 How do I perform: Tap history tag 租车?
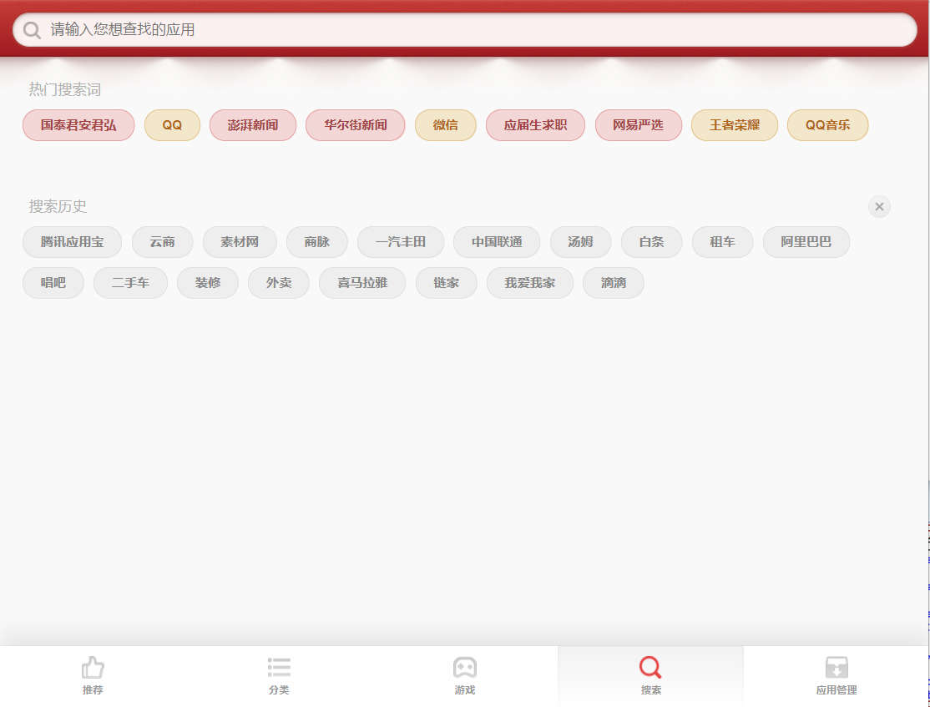(722, 242)
